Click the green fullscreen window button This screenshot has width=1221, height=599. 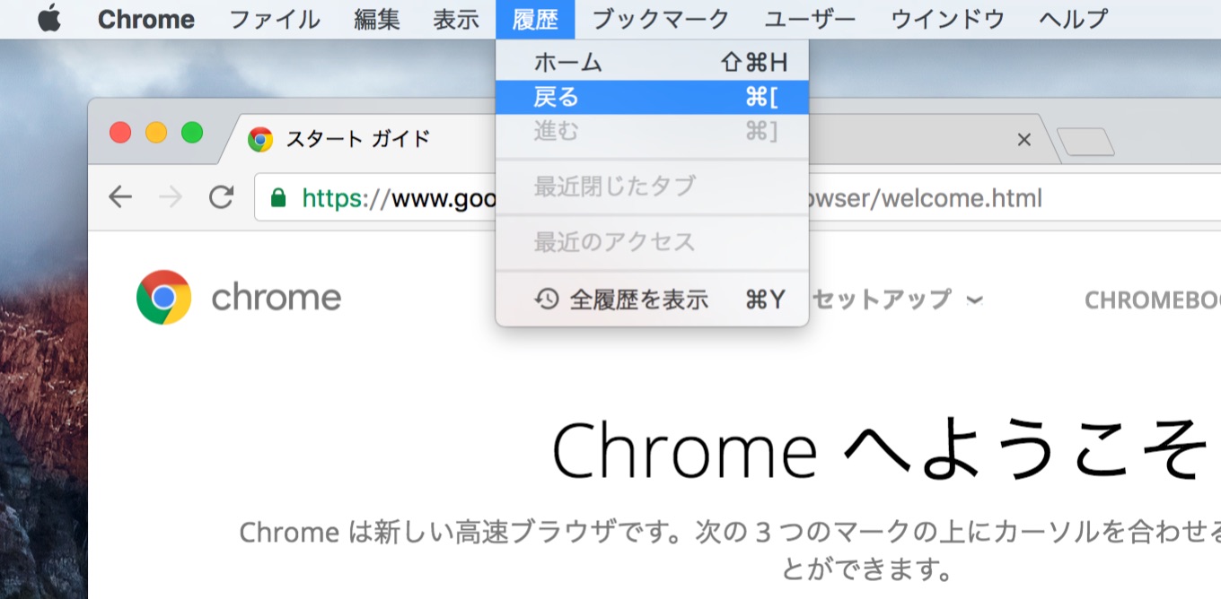(x=192, y=133)
